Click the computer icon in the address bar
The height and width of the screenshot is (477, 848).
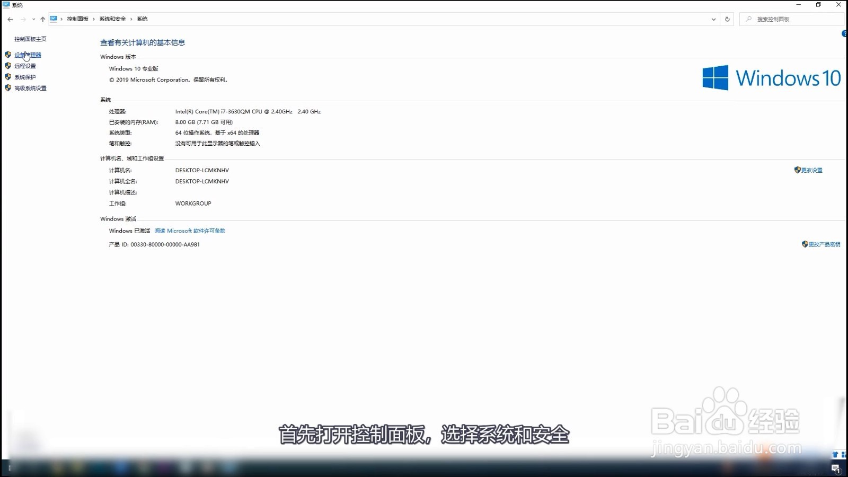[x=54, y=19]
